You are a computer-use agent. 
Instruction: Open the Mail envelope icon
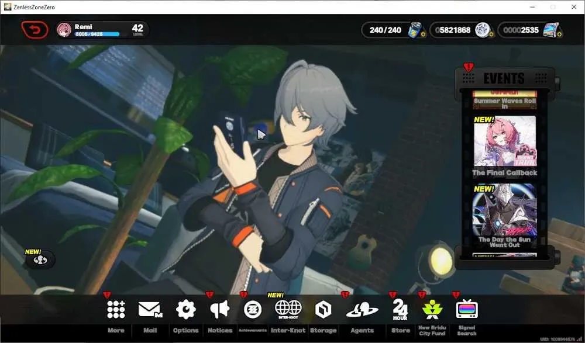pos(150,310)
